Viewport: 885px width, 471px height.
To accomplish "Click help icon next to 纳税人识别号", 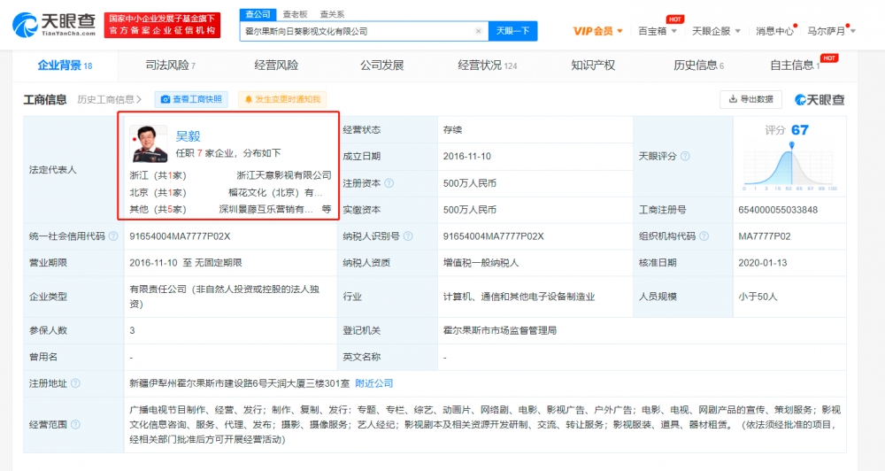I will [x=408, y=236].
